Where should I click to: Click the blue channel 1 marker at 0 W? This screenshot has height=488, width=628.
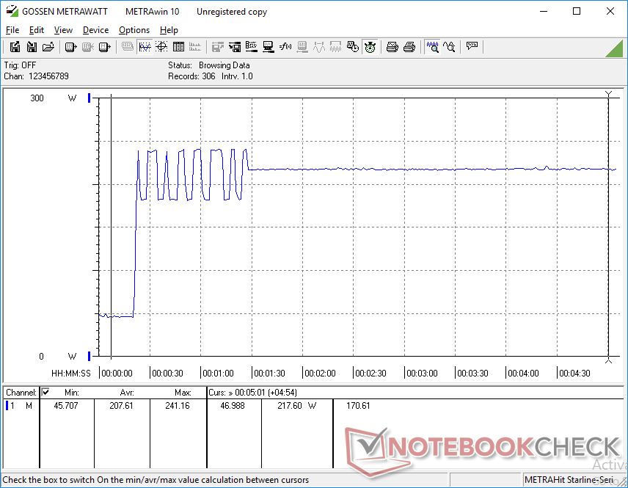(x=90, y=356)
